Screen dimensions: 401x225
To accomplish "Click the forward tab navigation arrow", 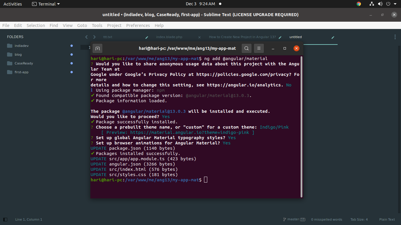I will coord(94,37).
